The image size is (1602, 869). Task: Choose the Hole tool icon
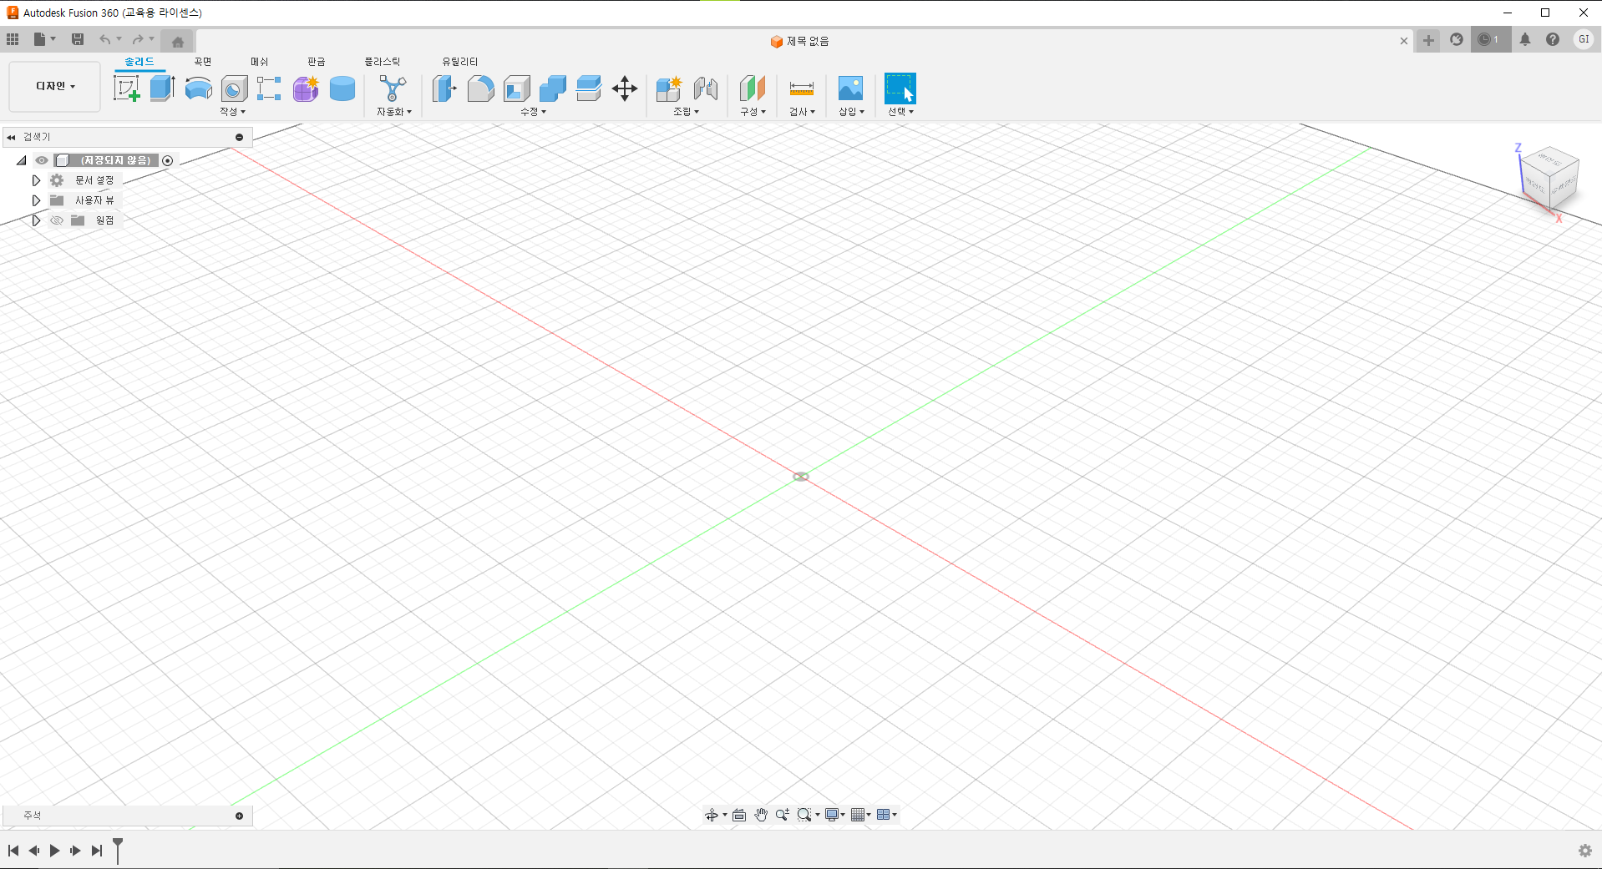click(x=234, y=88)
